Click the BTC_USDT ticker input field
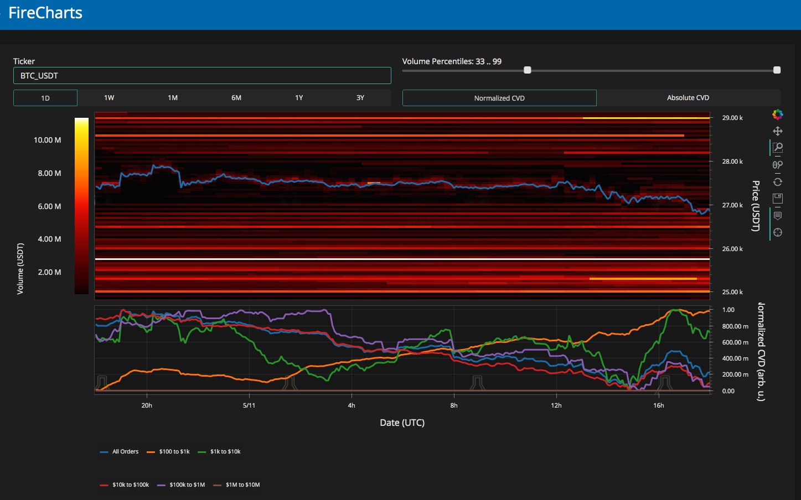The width and height of the screenshot is (801, 500). 202,76
